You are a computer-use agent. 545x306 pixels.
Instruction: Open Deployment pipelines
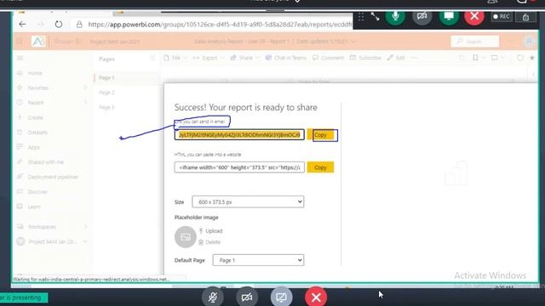coord(53,177)
